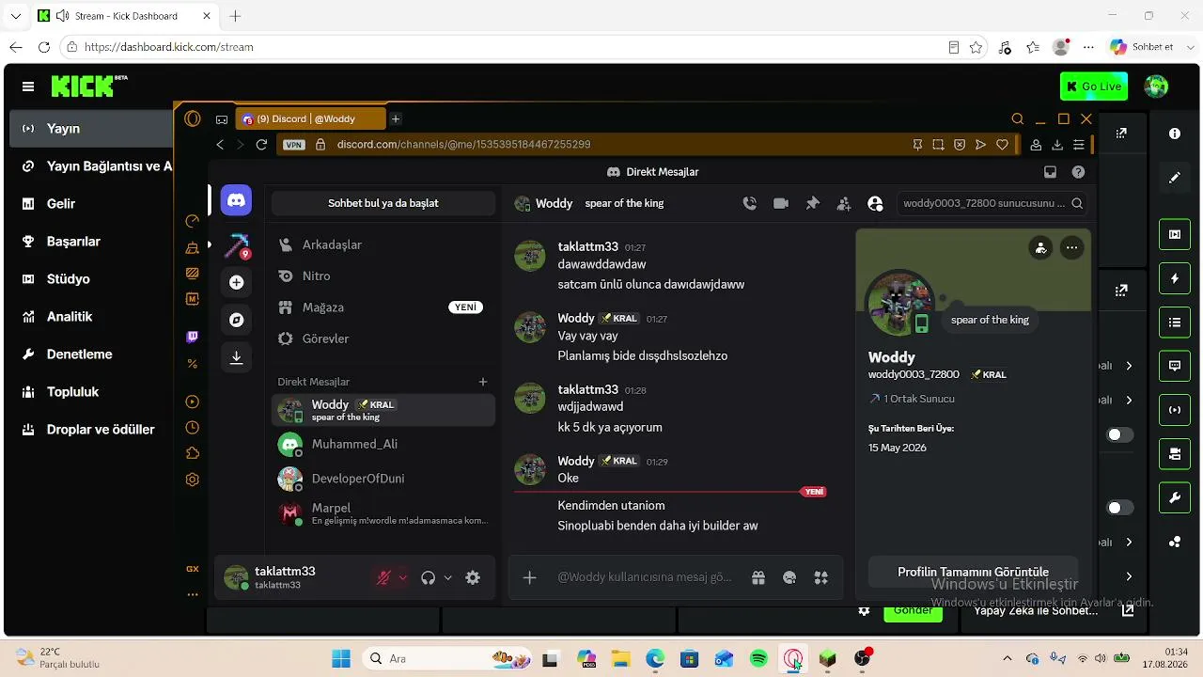Select Muhammed_Ali direct message
Image resolution: width=1203 pixels, height=677 pixels.
383,444
